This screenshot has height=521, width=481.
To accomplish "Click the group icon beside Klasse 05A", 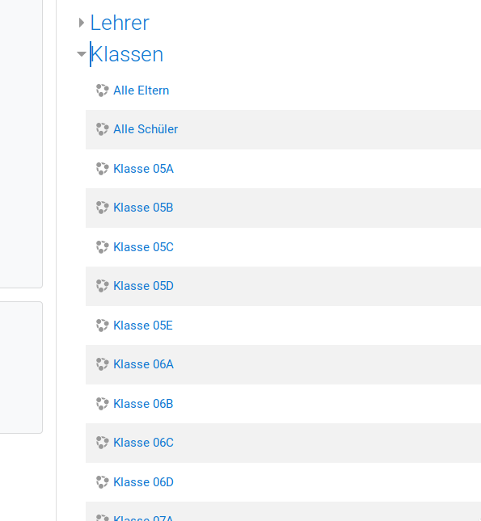I will 102,169.
